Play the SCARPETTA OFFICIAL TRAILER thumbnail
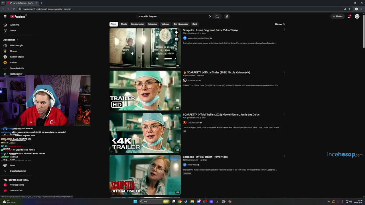Viewport: 365px width, 205px height. coord(145,175)
